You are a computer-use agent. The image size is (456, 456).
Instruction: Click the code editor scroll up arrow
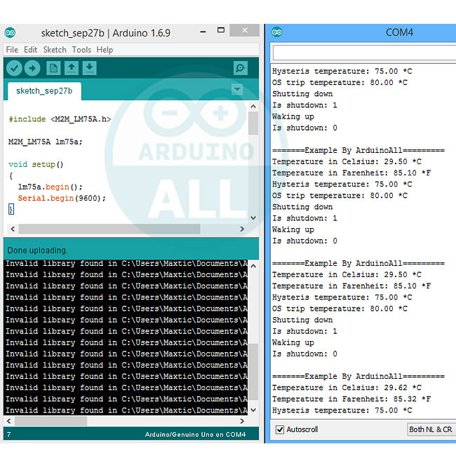(x=253, y=107)
